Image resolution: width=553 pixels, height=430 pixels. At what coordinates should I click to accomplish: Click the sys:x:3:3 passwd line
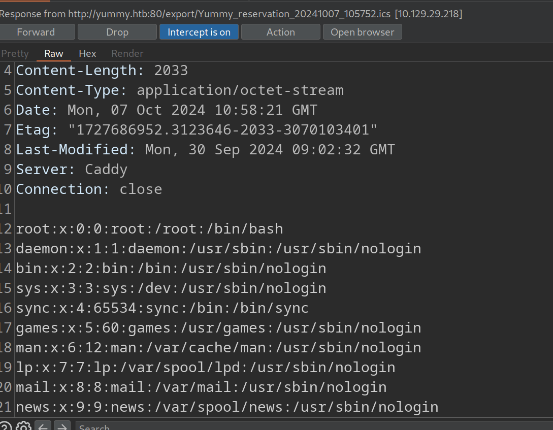(x=172, y=288)
